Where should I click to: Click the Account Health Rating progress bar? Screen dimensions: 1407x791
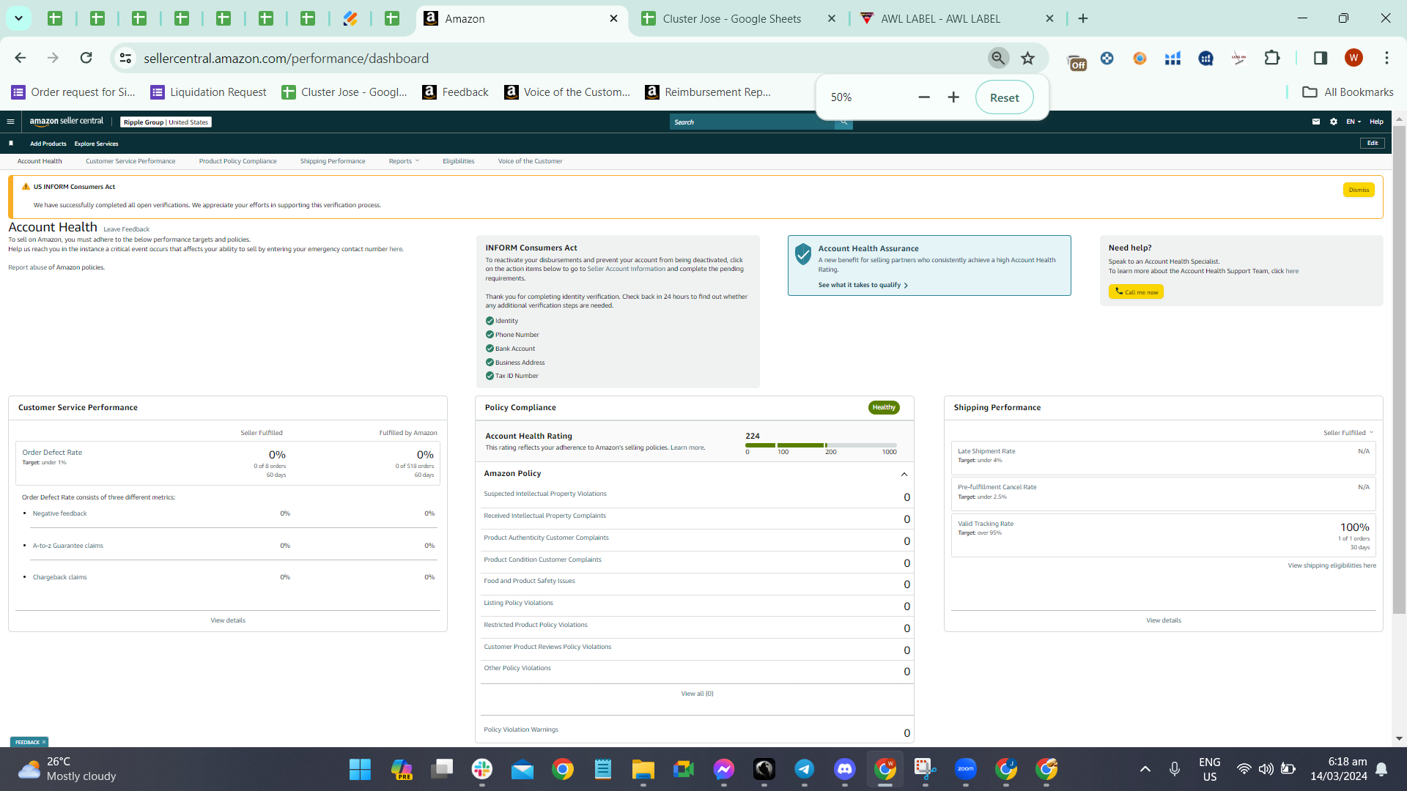[821, 445]
